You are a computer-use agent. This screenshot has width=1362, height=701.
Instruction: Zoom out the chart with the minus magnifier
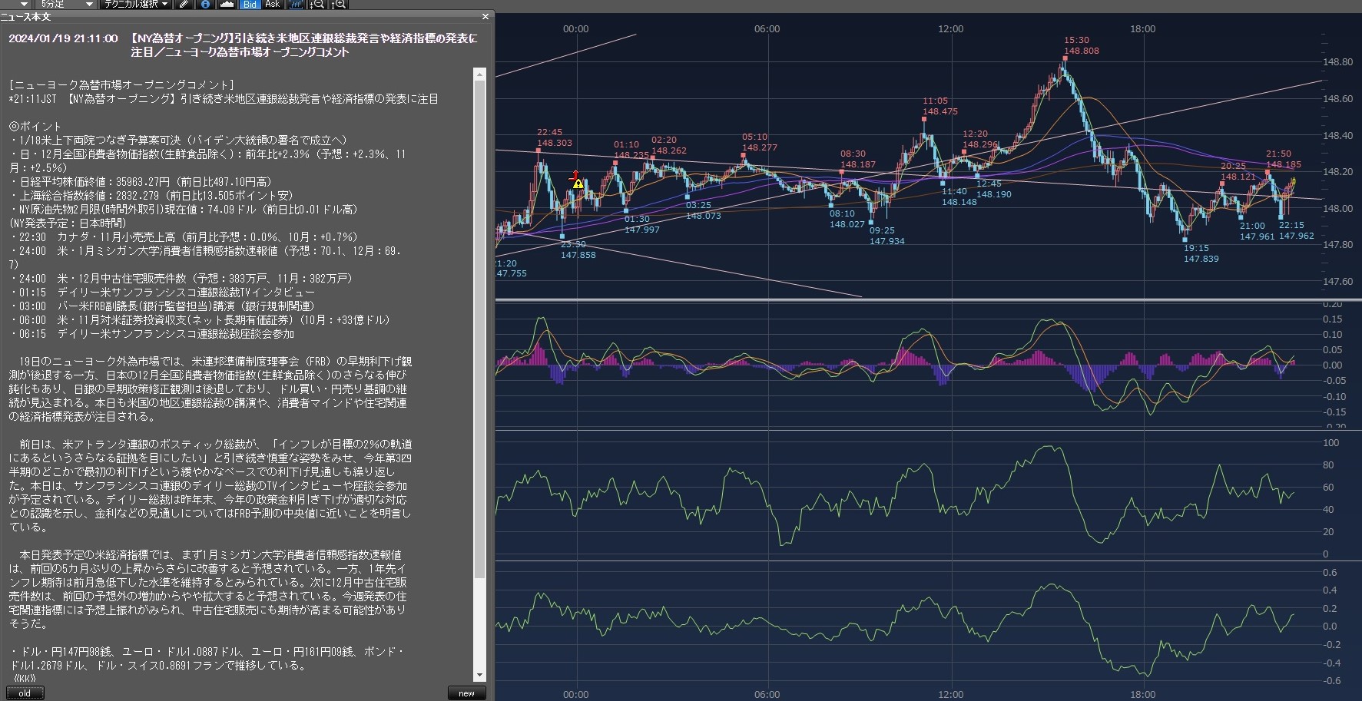pyautogui.click(x=317, y=4)
